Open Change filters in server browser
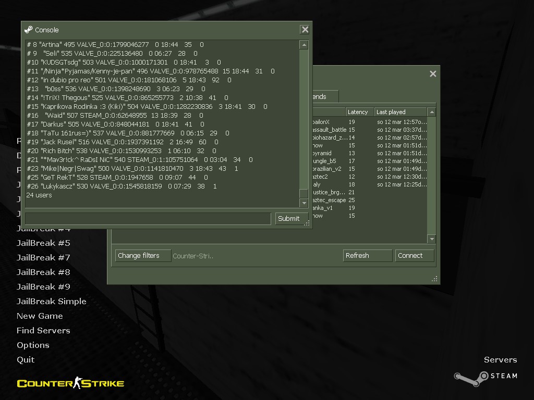The width and height of the screenshot is (534, 400). [143, 255]
